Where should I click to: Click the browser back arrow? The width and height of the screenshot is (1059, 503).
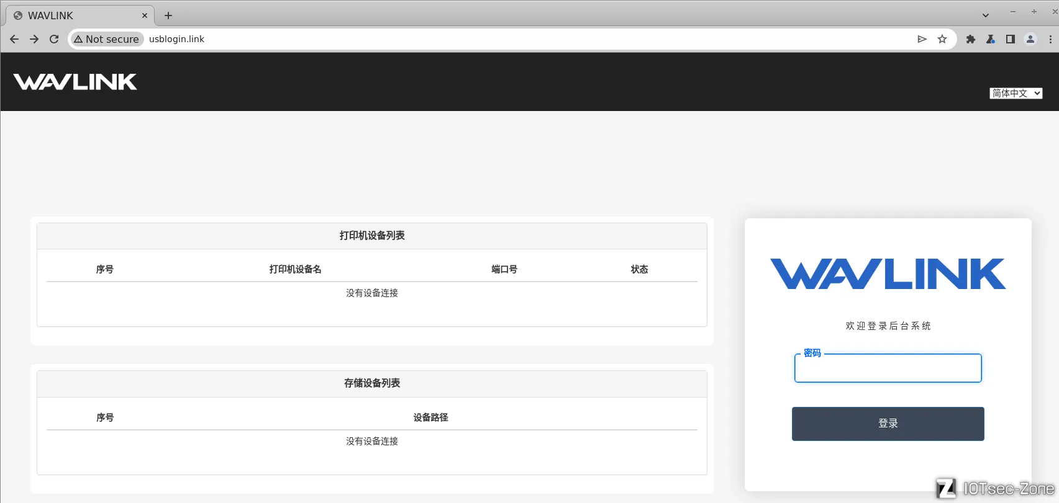coord(14,39)
